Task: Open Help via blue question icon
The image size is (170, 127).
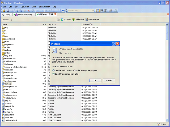Action: 63,11
